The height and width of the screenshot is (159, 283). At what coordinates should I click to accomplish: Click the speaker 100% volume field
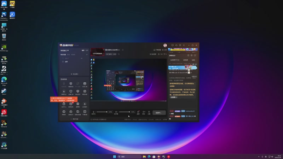click(x=133, y=112)
